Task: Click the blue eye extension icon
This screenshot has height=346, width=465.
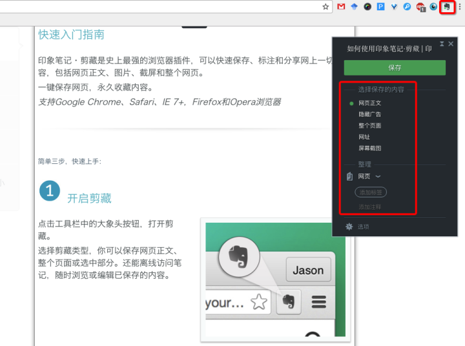Action: pos(433,6)
